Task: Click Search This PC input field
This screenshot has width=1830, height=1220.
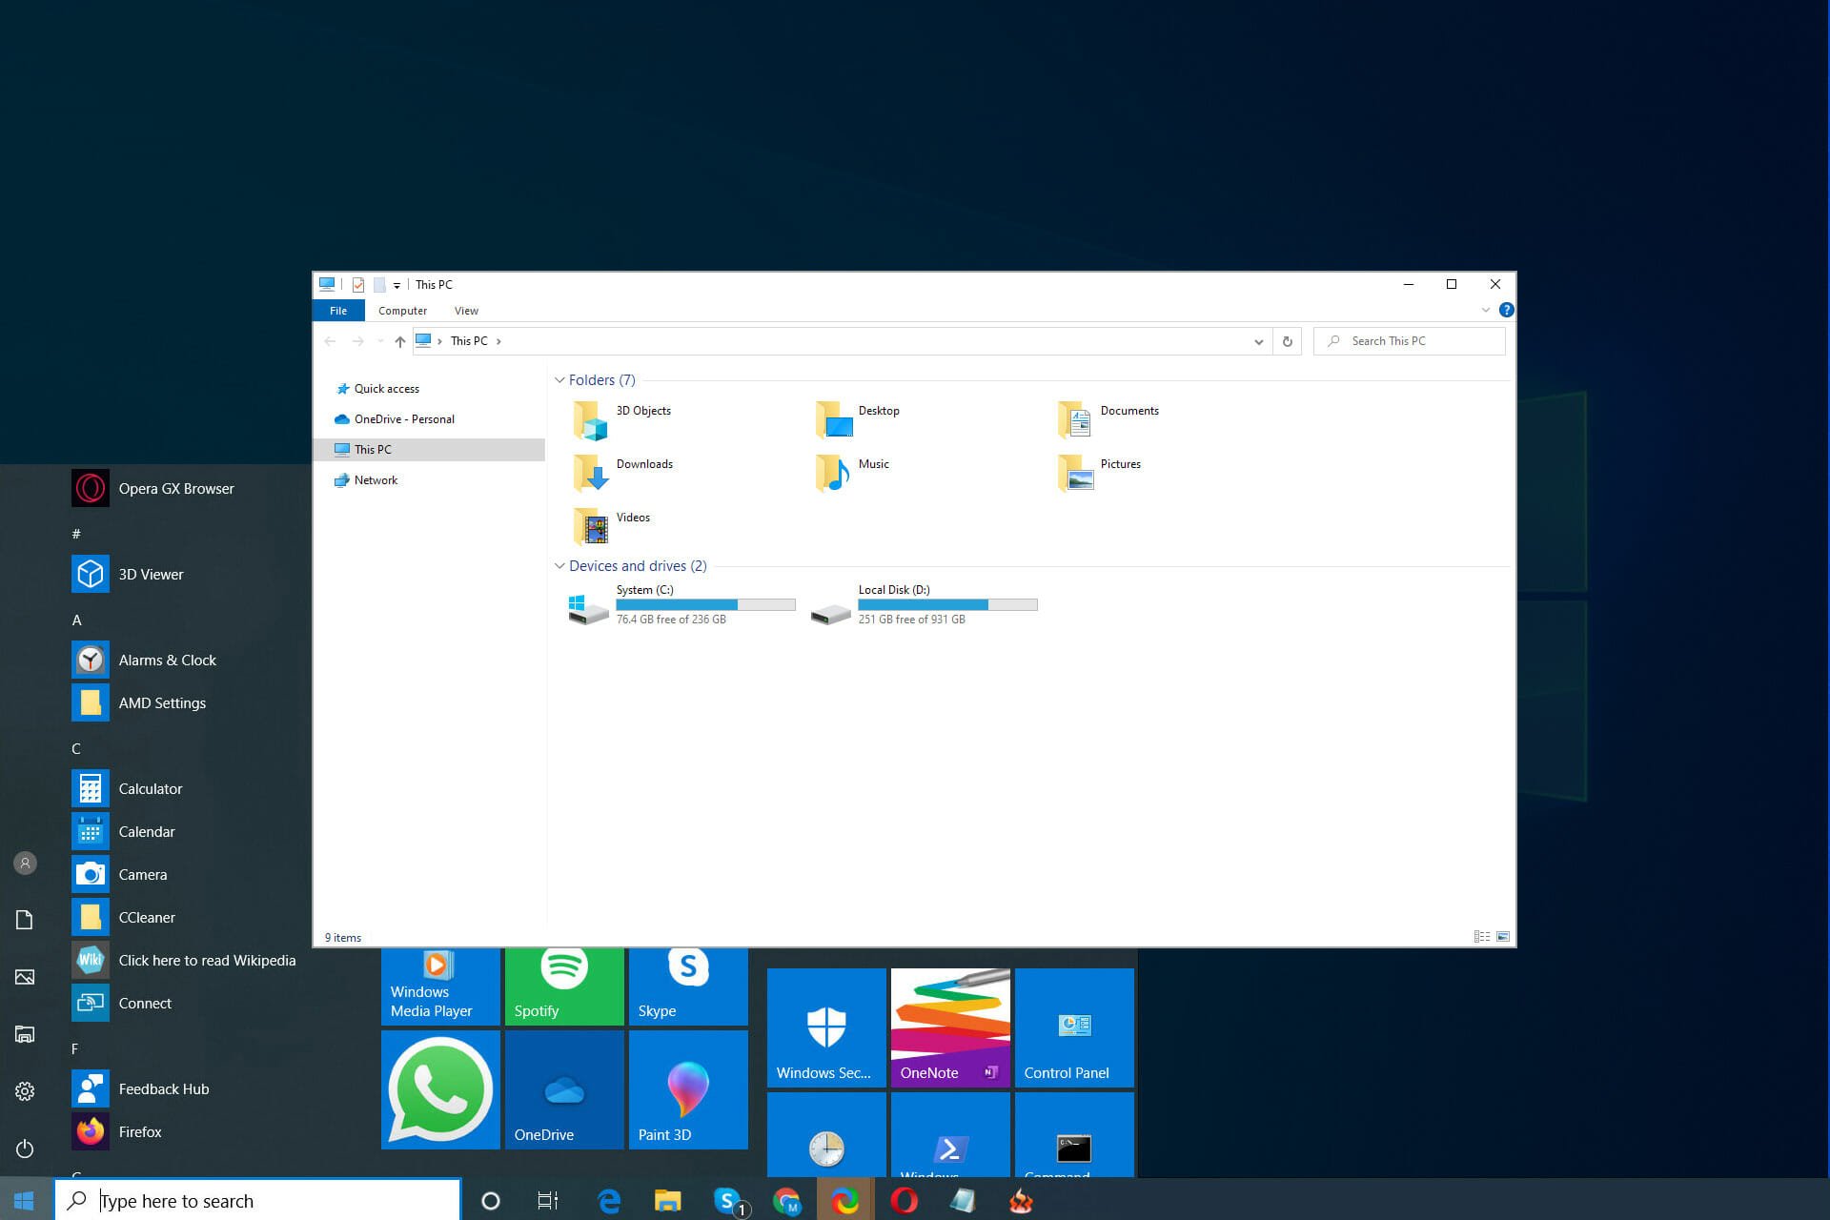Action: tap(1412, 340)
